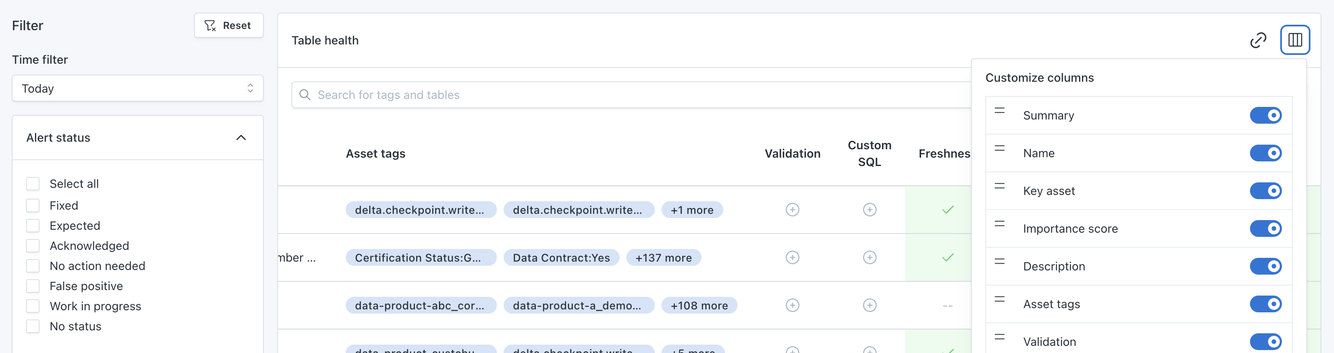Click the customize columns icon button
This screenshot has width=1334, height=353.
(1295, 40)
